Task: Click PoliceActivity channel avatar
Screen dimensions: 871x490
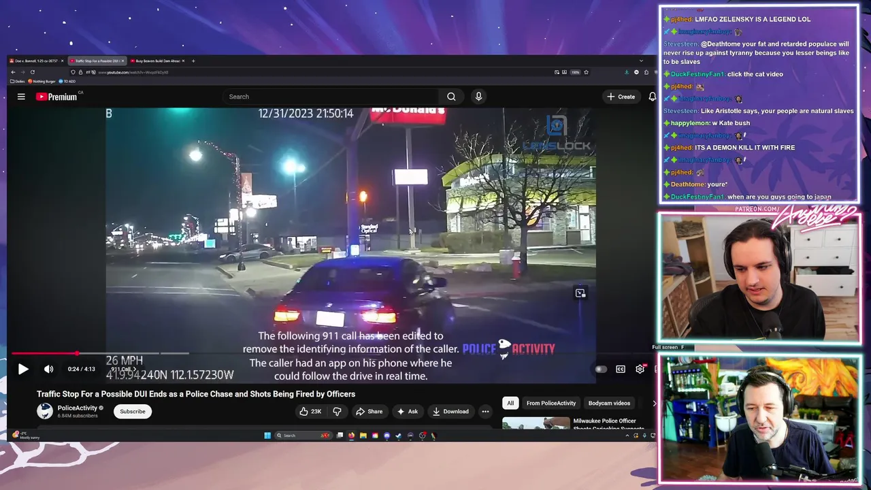Action: tap(45, 411)
